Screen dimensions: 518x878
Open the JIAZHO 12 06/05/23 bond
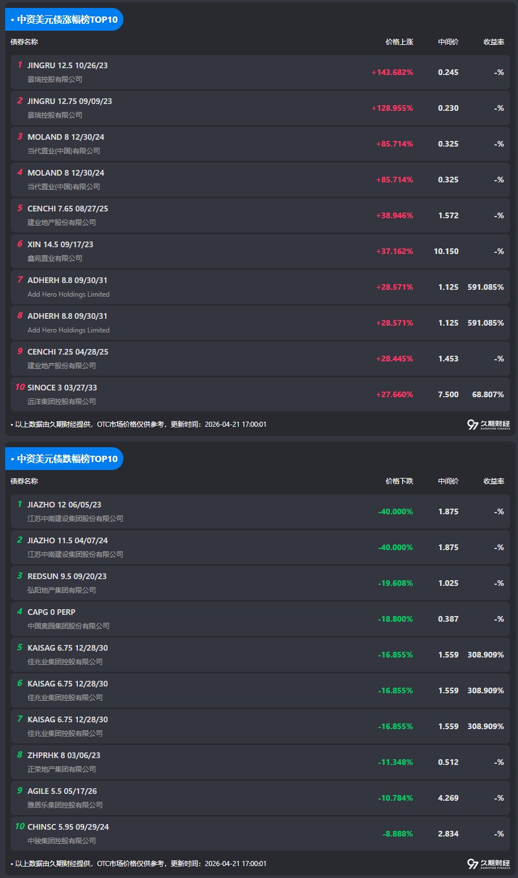[64, 505]
